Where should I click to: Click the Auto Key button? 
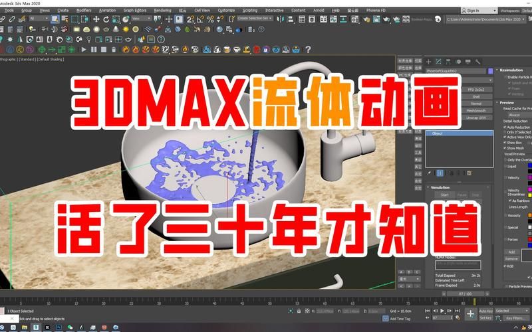(486, 311)
